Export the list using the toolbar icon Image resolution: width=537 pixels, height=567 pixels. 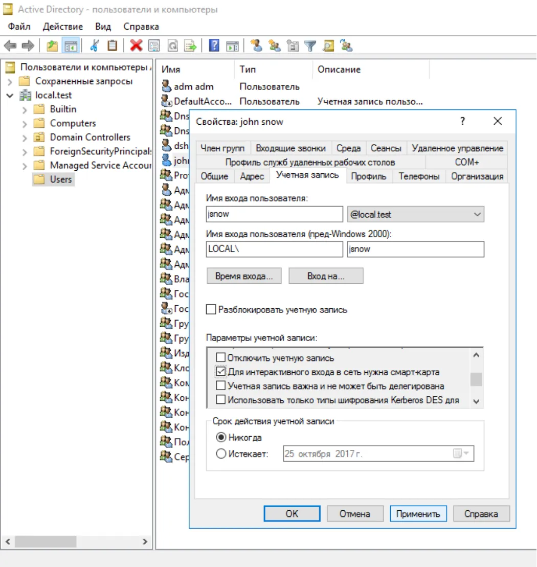tap(190, 46)
